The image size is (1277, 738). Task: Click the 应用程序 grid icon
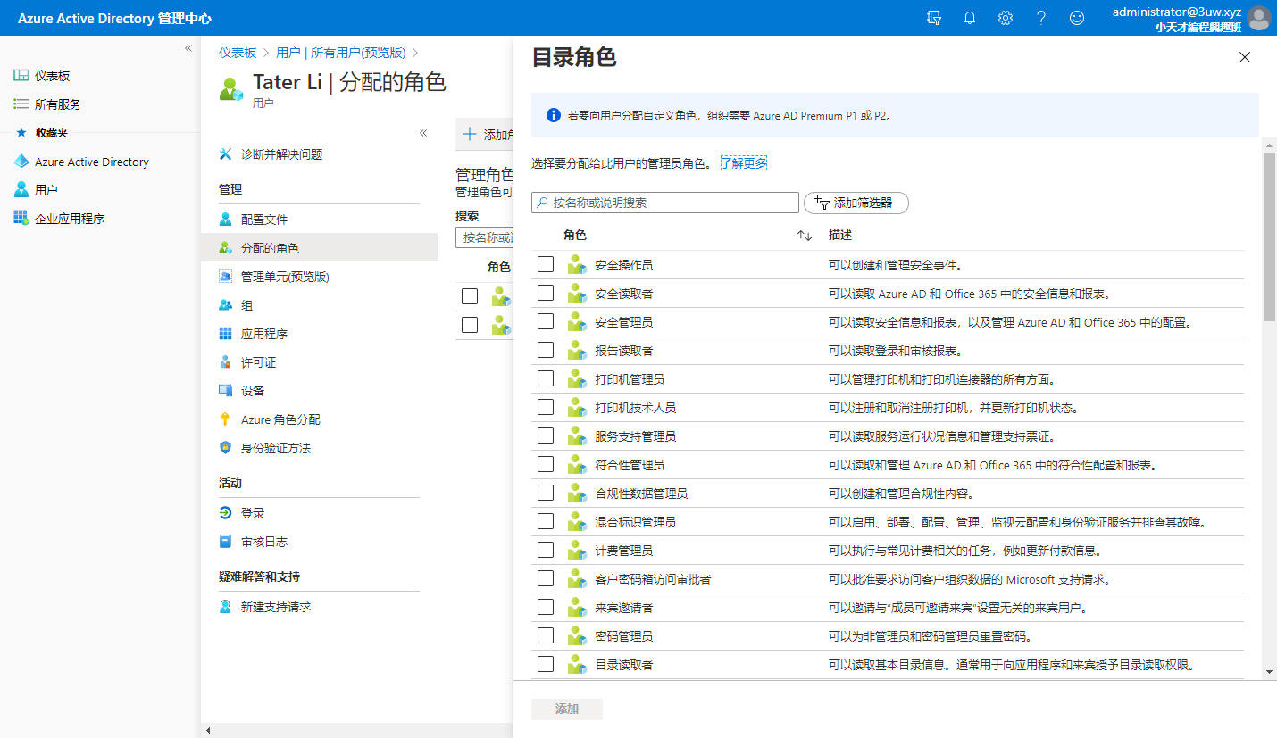click(x=225, y=334)
